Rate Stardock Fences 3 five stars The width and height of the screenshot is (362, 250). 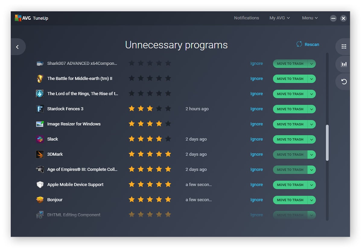[168, 109]
